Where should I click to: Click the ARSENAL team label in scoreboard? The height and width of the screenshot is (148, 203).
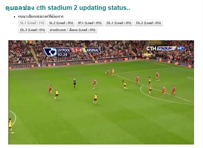click(93, 50)
